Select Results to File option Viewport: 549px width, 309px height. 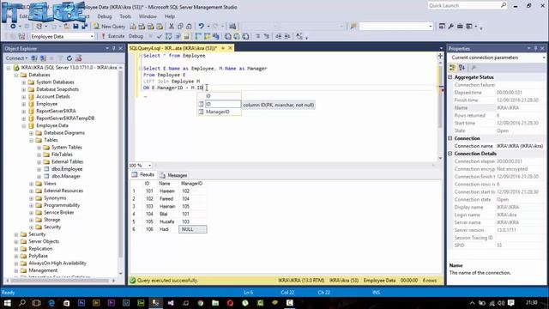(x=246, y=36)
